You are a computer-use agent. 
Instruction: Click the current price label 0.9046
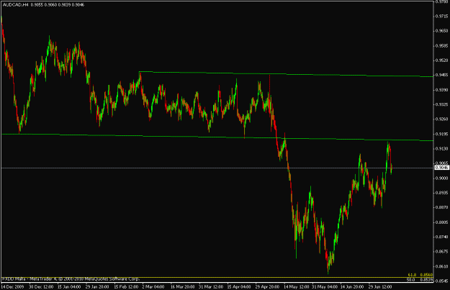pos(442,168)
